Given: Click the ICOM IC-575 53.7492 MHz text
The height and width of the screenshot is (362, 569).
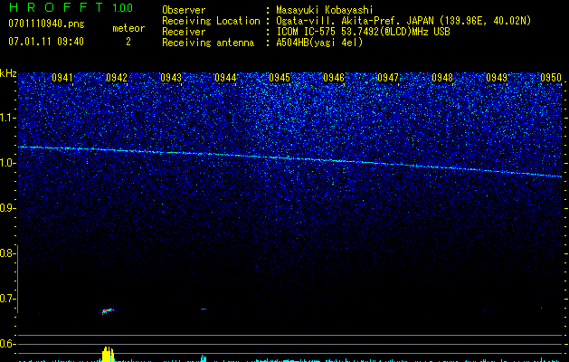Looking at the screenshot, I should (363, 32).
